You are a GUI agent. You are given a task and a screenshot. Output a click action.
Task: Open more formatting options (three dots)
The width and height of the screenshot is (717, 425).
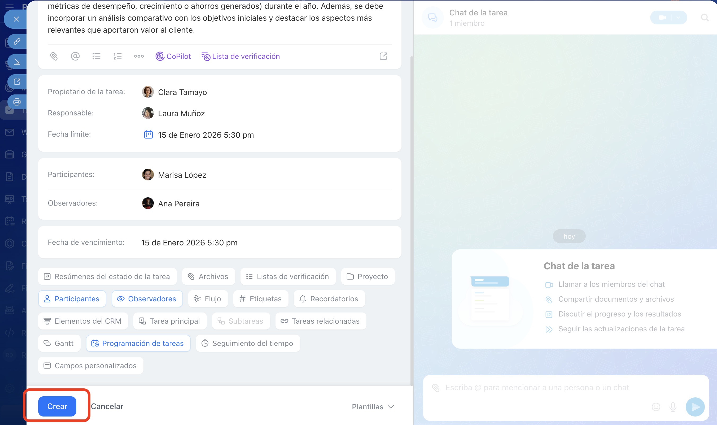pos(139,56)
